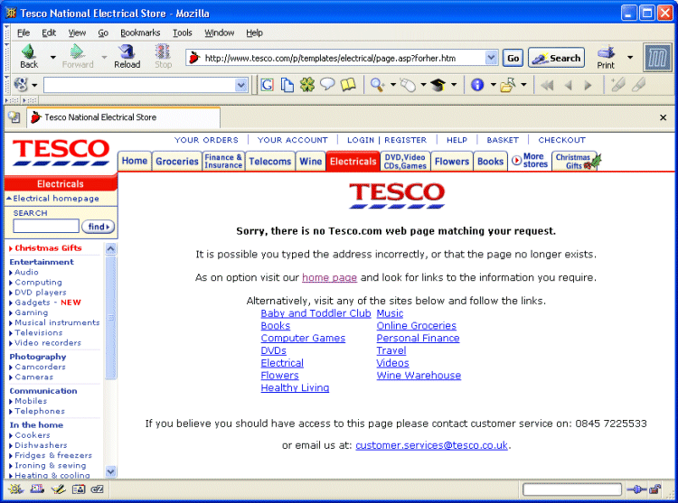Click the security padlock status icon
Screen dimensions: 678x503
(x=655, y=489)
